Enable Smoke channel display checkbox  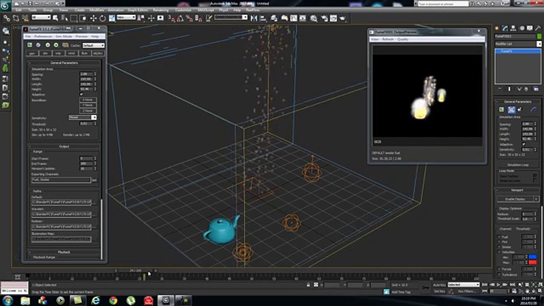tap(500, 247)
